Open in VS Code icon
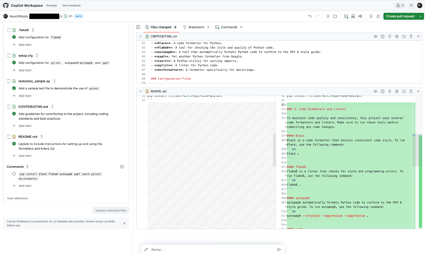Screen dimensions: 425x254 (360, 16)
